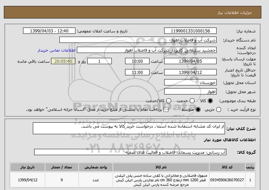
Task: Open the buyer contact info link اطلاعات تماس خریدار
Action: [57, 50]
